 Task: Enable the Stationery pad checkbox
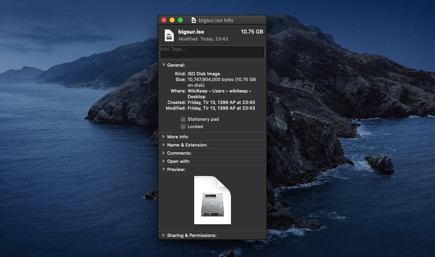183,119
